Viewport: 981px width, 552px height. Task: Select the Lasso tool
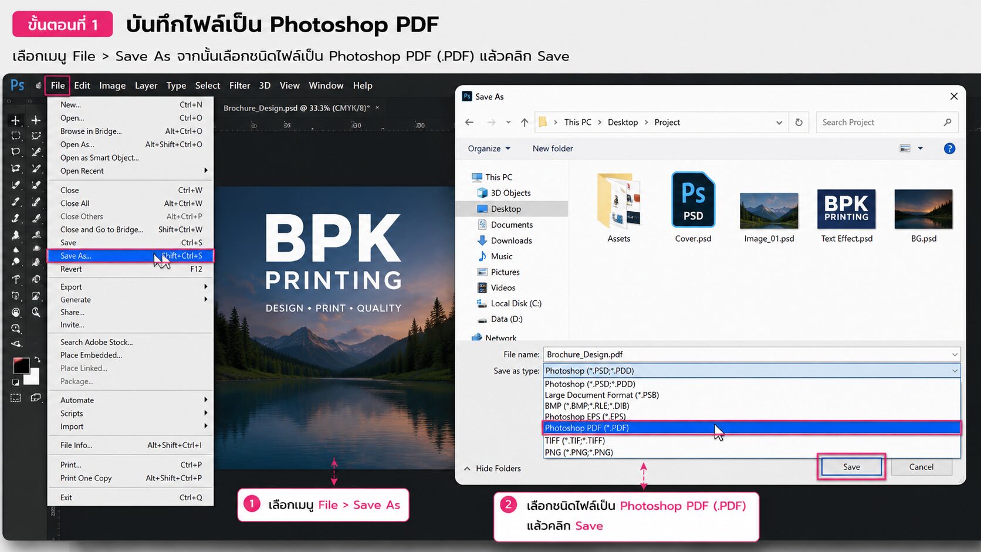(16, 152)
